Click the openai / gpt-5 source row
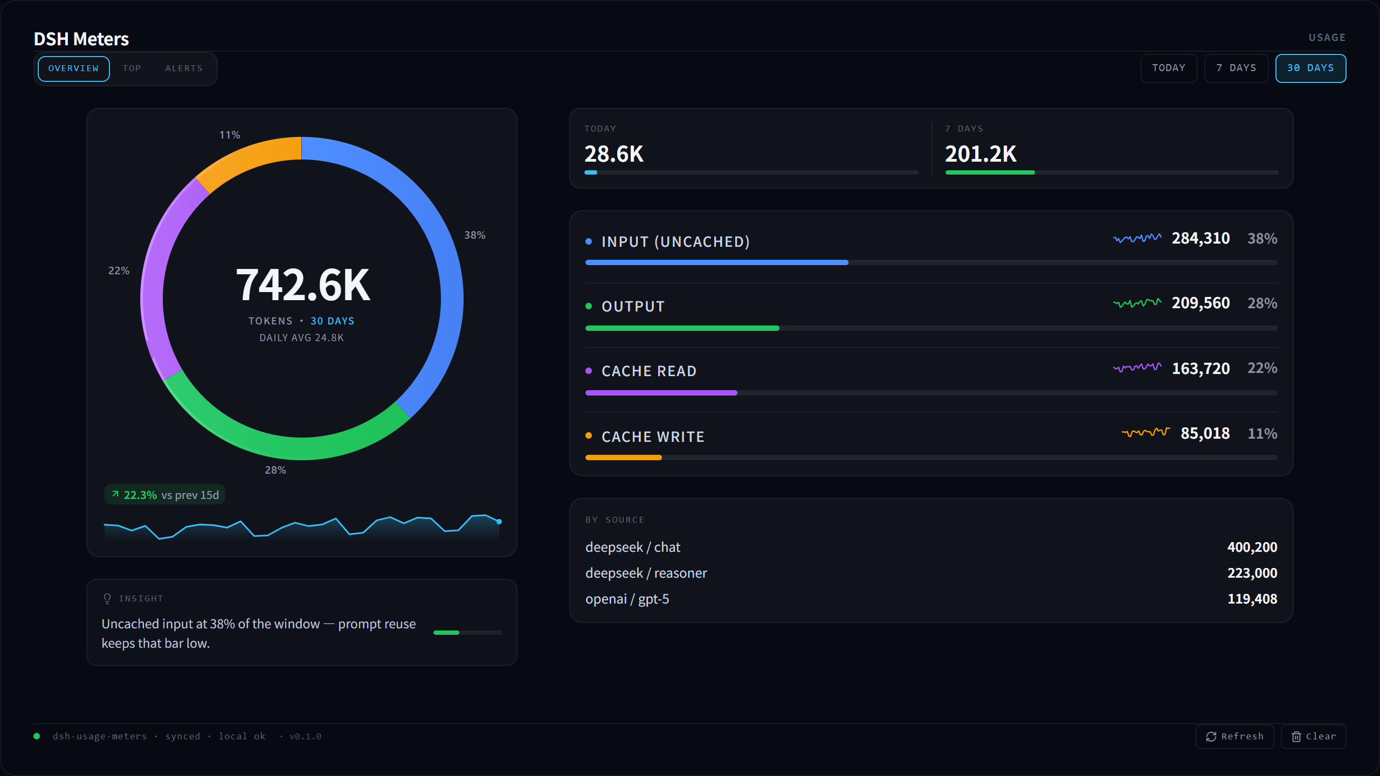 (x=931, y=599)
